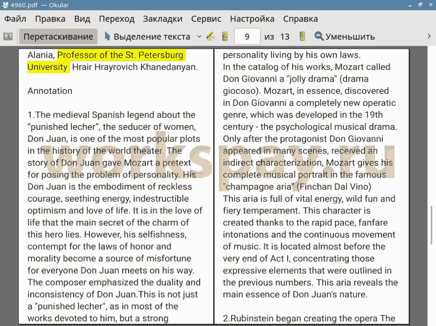
Task: Activate the Перетаскивание browse mode
Action: click(58, 37)
